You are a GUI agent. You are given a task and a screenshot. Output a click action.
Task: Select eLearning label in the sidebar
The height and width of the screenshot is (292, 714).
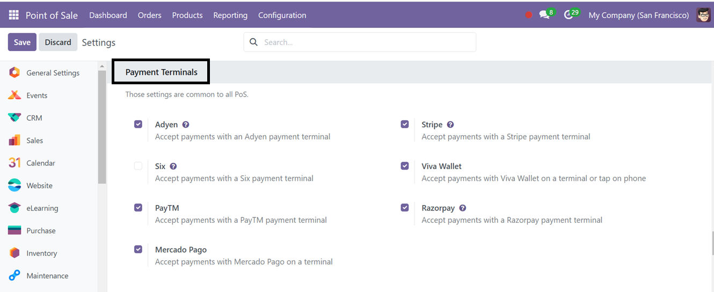[42, 208]
